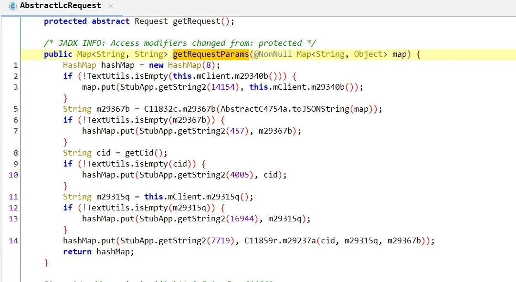Image resolution: width=516 pixels, height=282 pixels.
Task: Click toJSONString method call
Action: (x=321, y=109)
